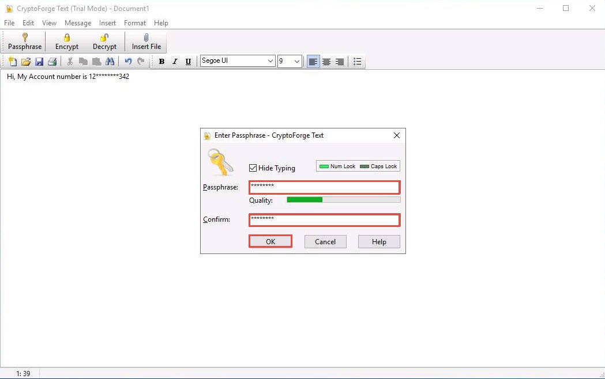Save document using the floppy disk icon

[x=39, y=62]
